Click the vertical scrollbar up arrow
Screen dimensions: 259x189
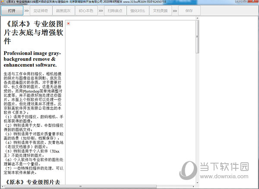(x=197, y=18)
